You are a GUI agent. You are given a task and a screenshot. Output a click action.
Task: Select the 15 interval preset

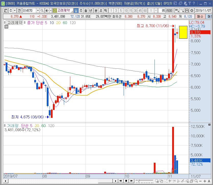click(x=131, y=11)
